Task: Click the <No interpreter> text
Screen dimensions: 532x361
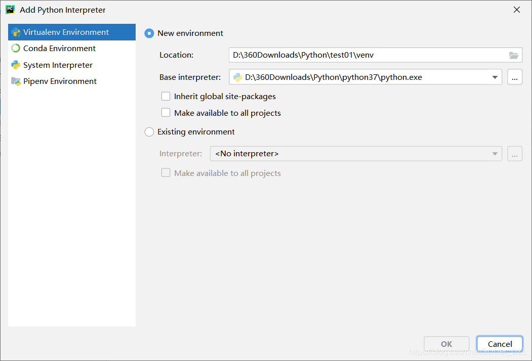Action: (x=247, y=154)
